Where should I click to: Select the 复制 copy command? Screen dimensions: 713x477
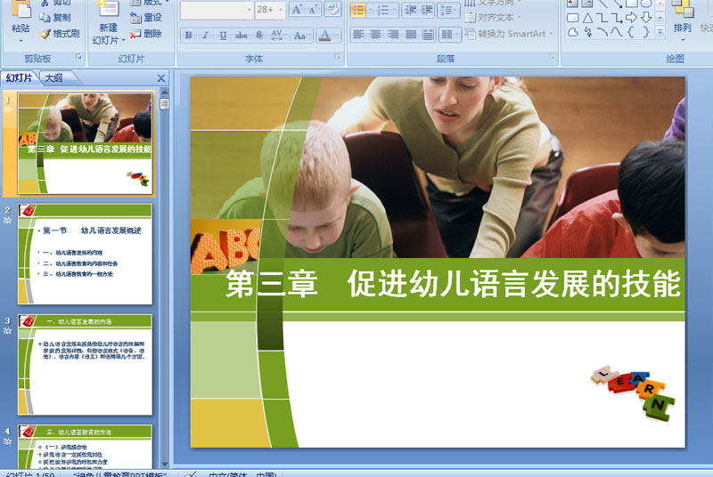coord(55,17)
